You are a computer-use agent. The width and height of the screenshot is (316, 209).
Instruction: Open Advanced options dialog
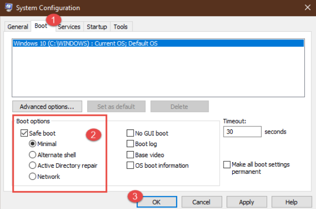click(x=47, y=107)
